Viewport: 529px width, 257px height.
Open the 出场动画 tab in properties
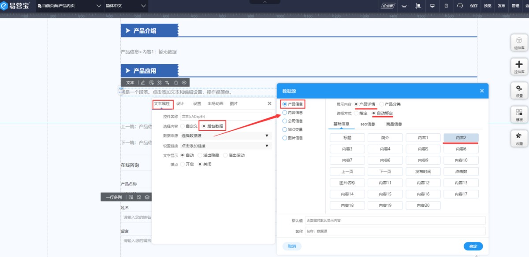click(x=215, y=104)
